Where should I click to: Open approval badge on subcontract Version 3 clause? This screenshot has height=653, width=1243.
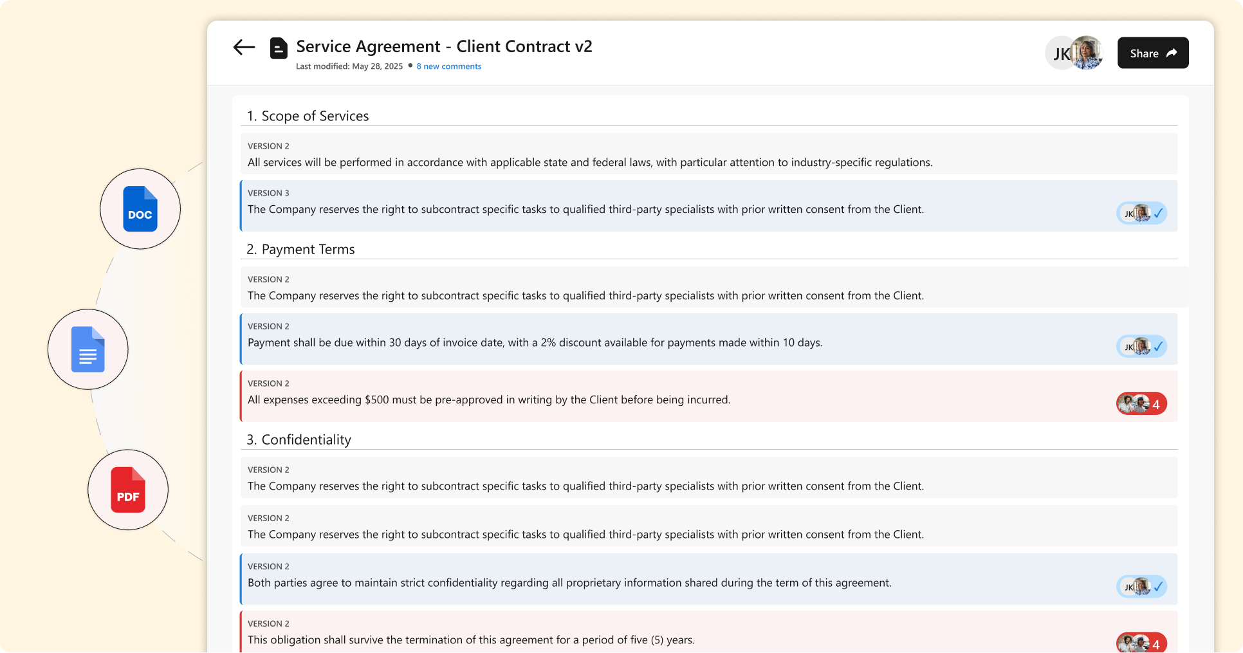pos(1141,213)
